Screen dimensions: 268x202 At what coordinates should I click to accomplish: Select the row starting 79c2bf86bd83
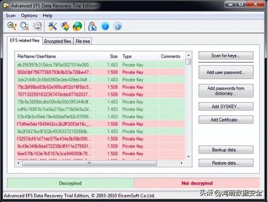[100, 87]
